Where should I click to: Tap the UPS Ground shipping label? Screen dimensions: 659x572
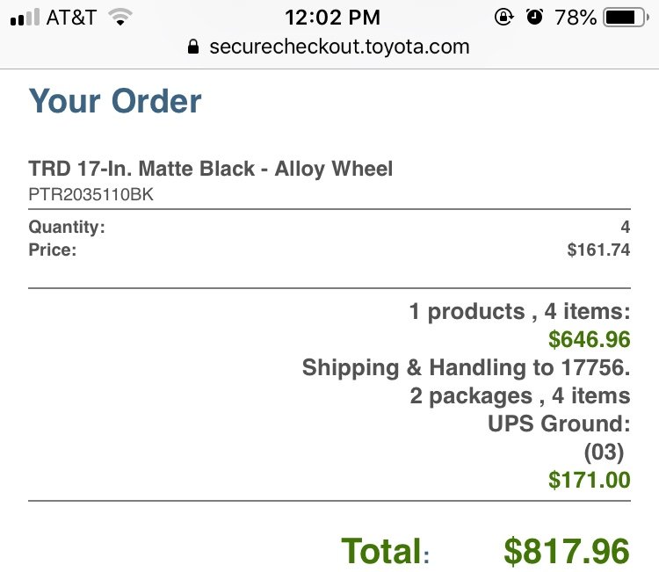click(559, 424)
